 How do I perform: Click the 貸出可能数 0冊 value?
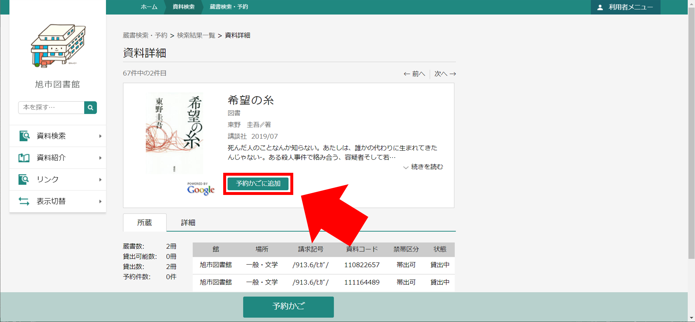pos(171,257)
